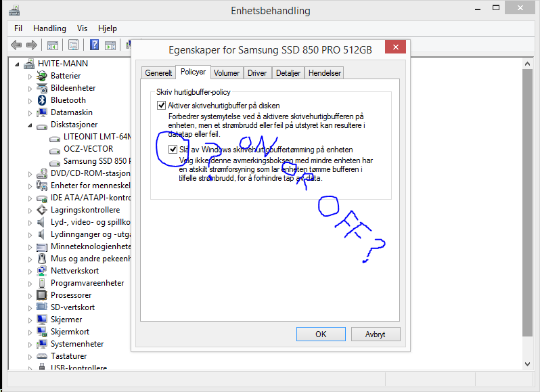The height and width of the screenshot is (392, 540).
Task: Switch to the Driver tab
Action: (x=257, y=73)
